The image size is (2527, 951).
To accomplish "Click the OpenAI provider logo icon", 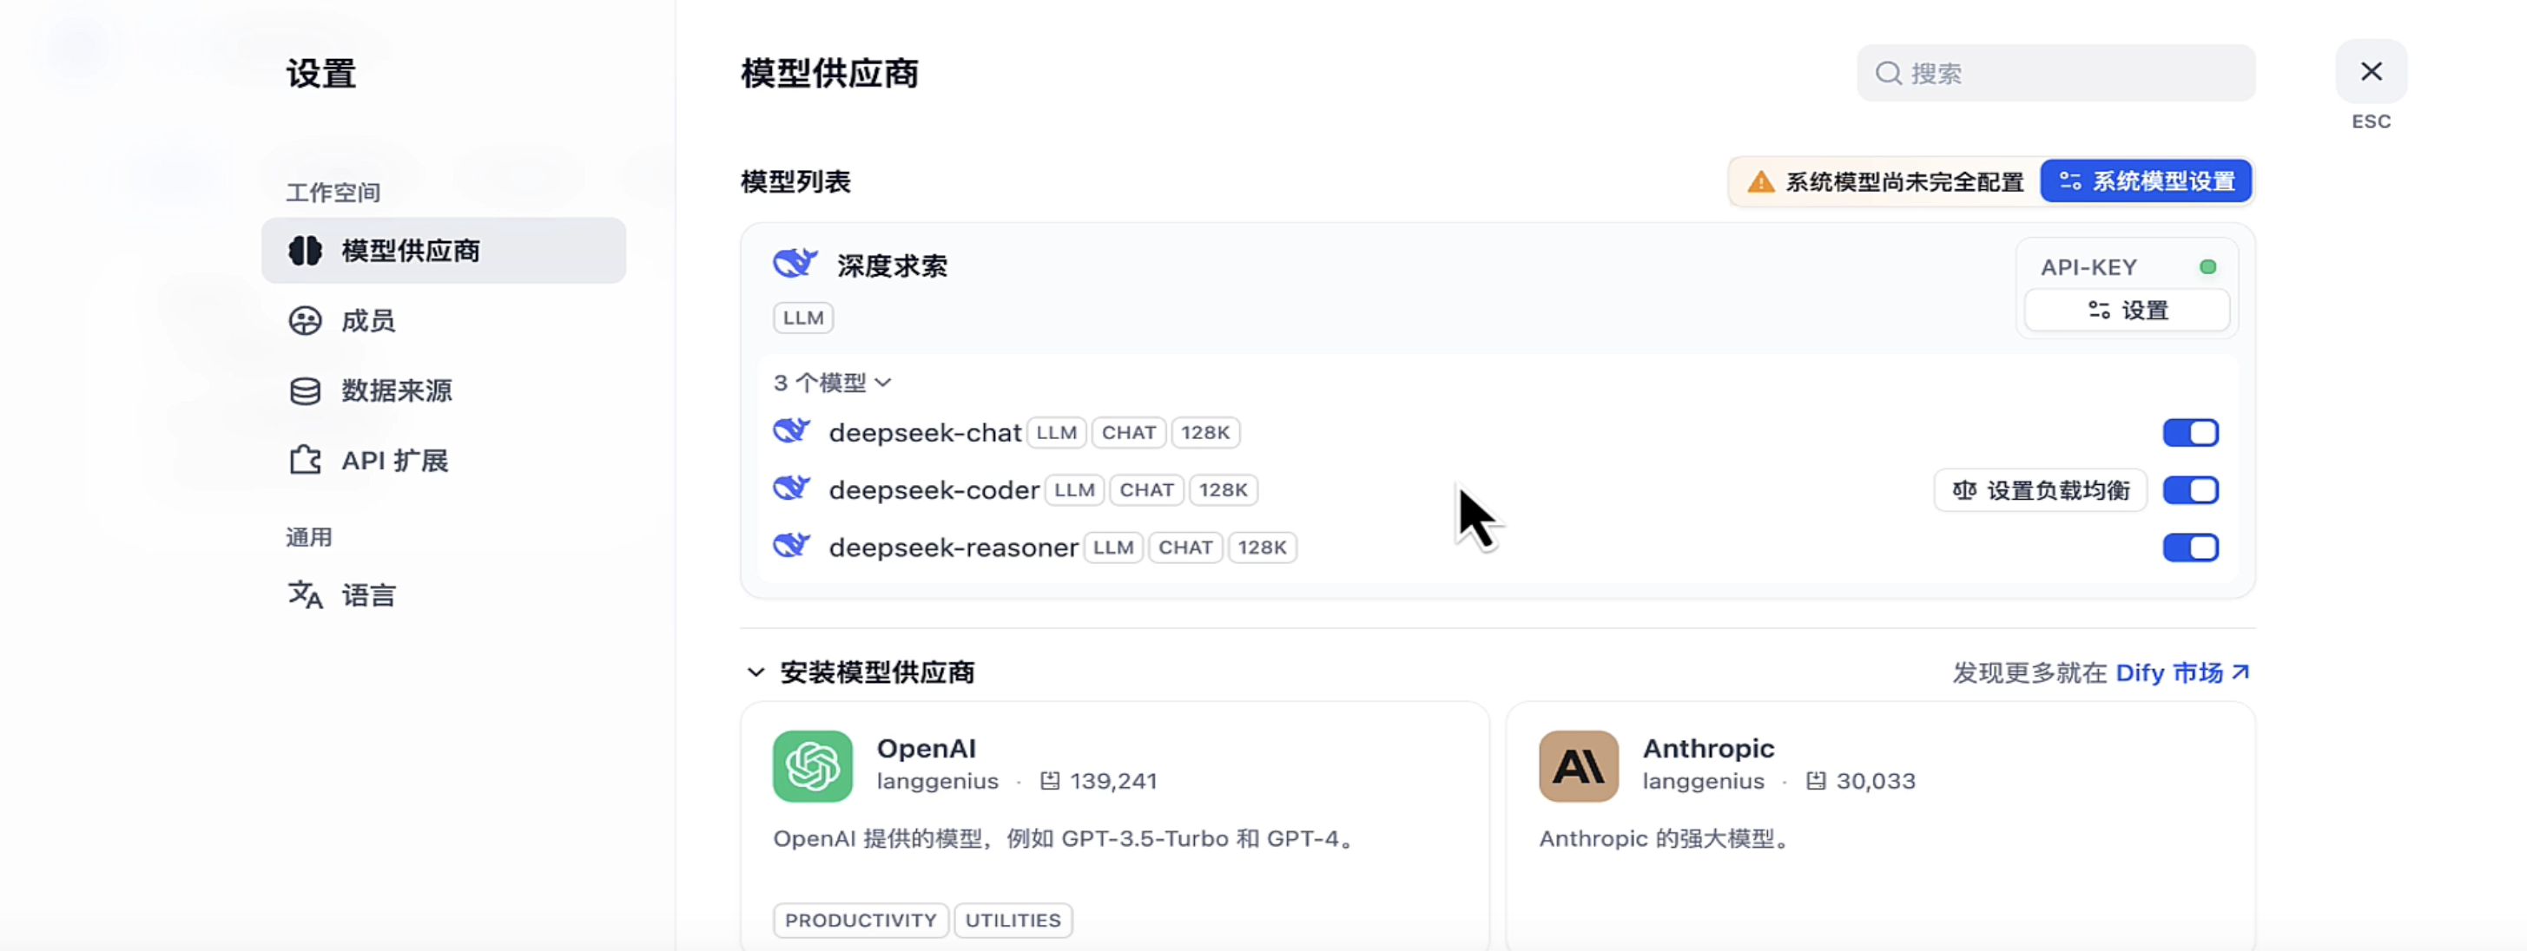I will (x=812, y=765).
